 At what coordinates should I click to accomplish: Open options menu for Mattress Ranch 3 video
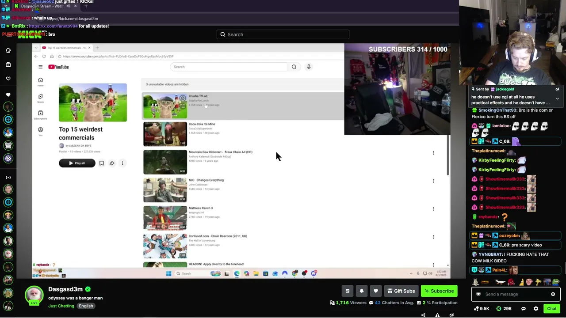[x=433, y=209]
